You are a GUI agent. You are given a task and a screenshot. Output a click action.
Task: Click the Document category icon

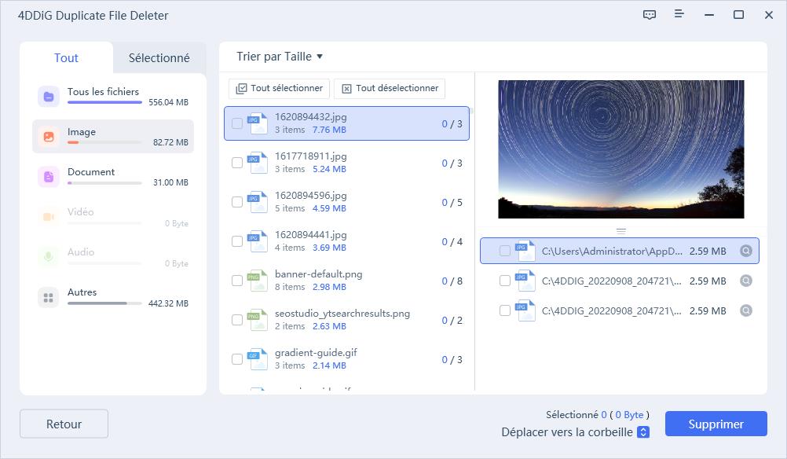[49, 177]
